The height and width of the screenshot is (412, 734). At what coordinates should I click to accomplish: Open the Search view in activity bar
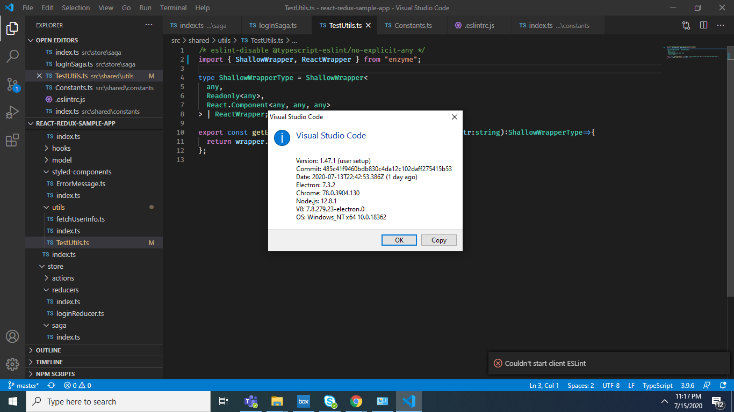click(x=12, y=56)
